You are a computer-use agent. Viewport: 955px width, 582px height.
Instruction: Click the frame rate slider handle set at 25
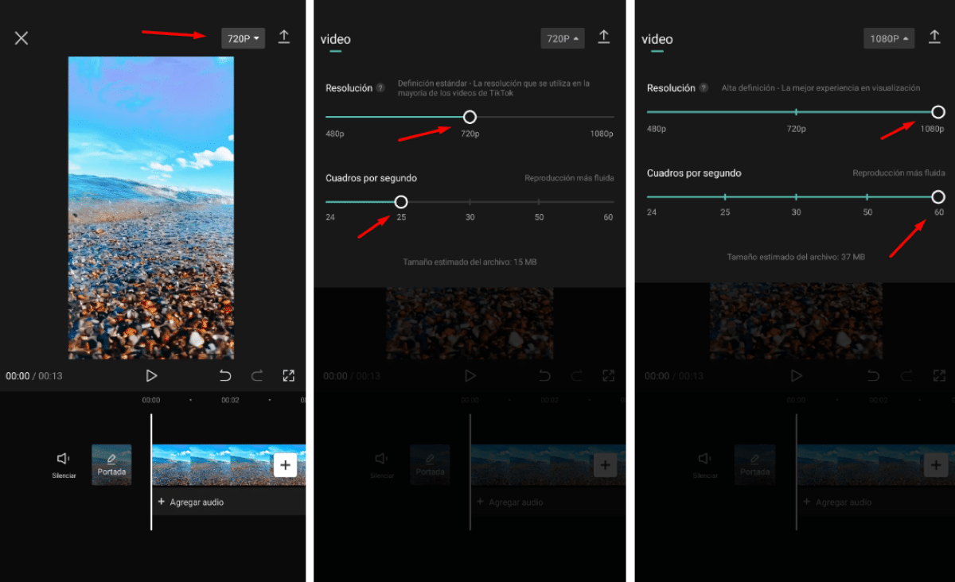401,202
